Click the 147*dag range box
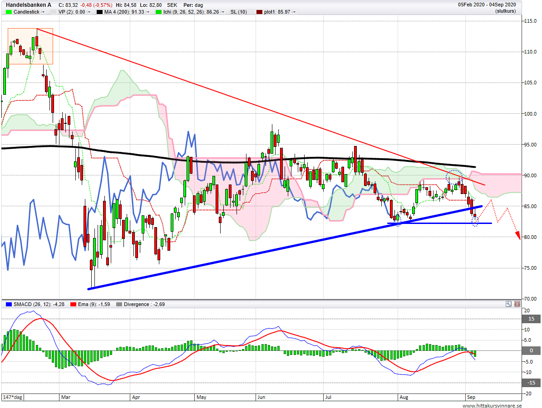The image size is (542, 408). pos(12,397)
